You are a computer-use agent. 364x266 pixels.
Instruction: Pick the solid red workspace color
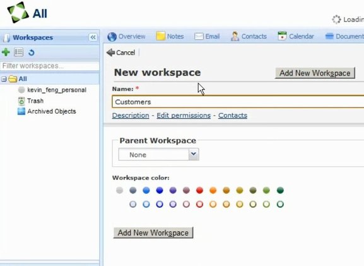point(199,190)
